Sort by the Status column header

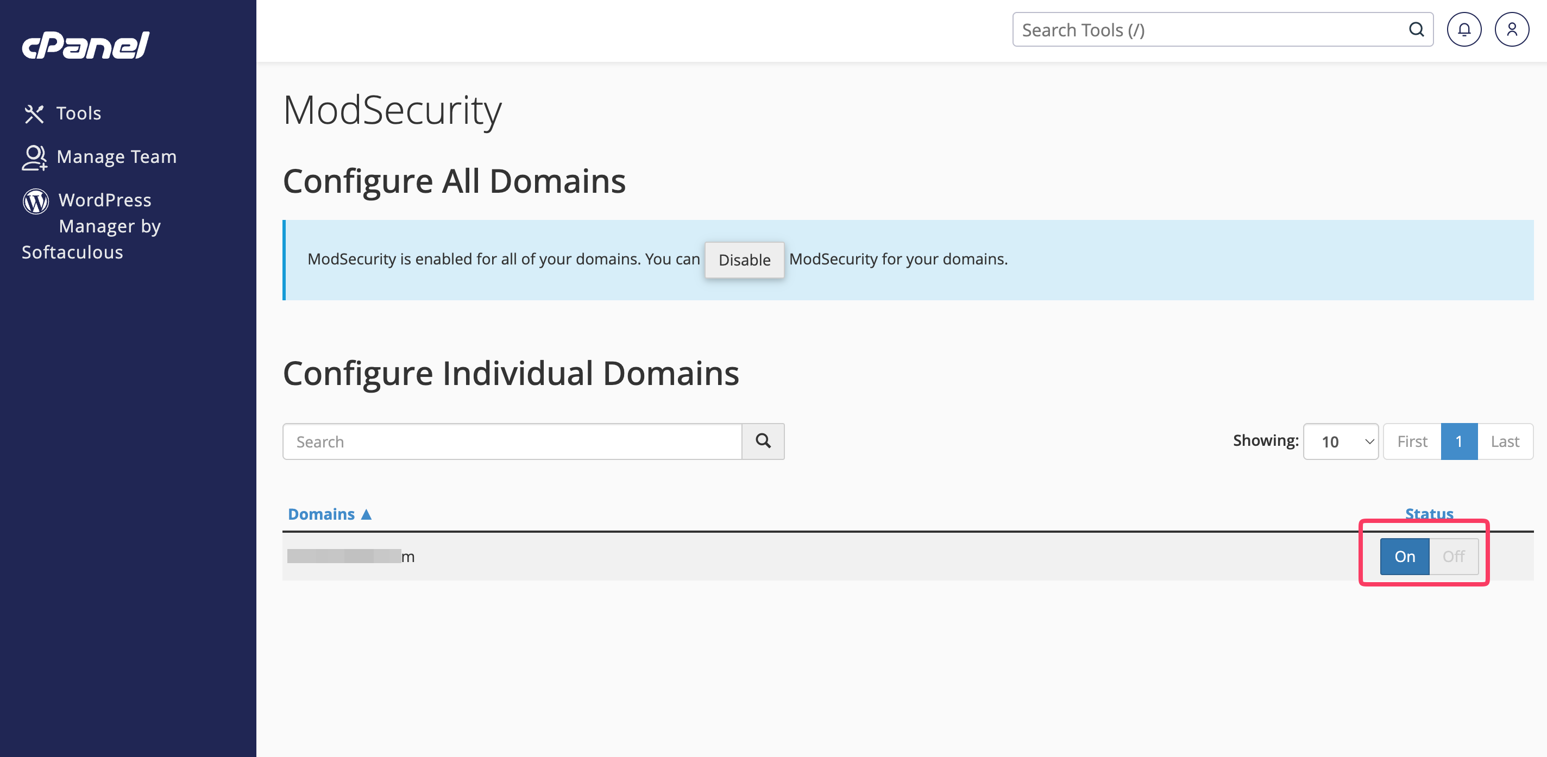[x=1429, y=514]
